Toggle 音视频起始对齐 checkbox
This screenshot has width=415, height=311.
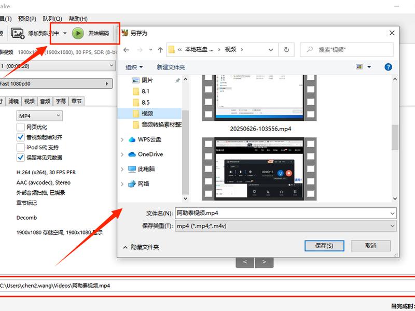pyautogui.click(x=21, y=137)
